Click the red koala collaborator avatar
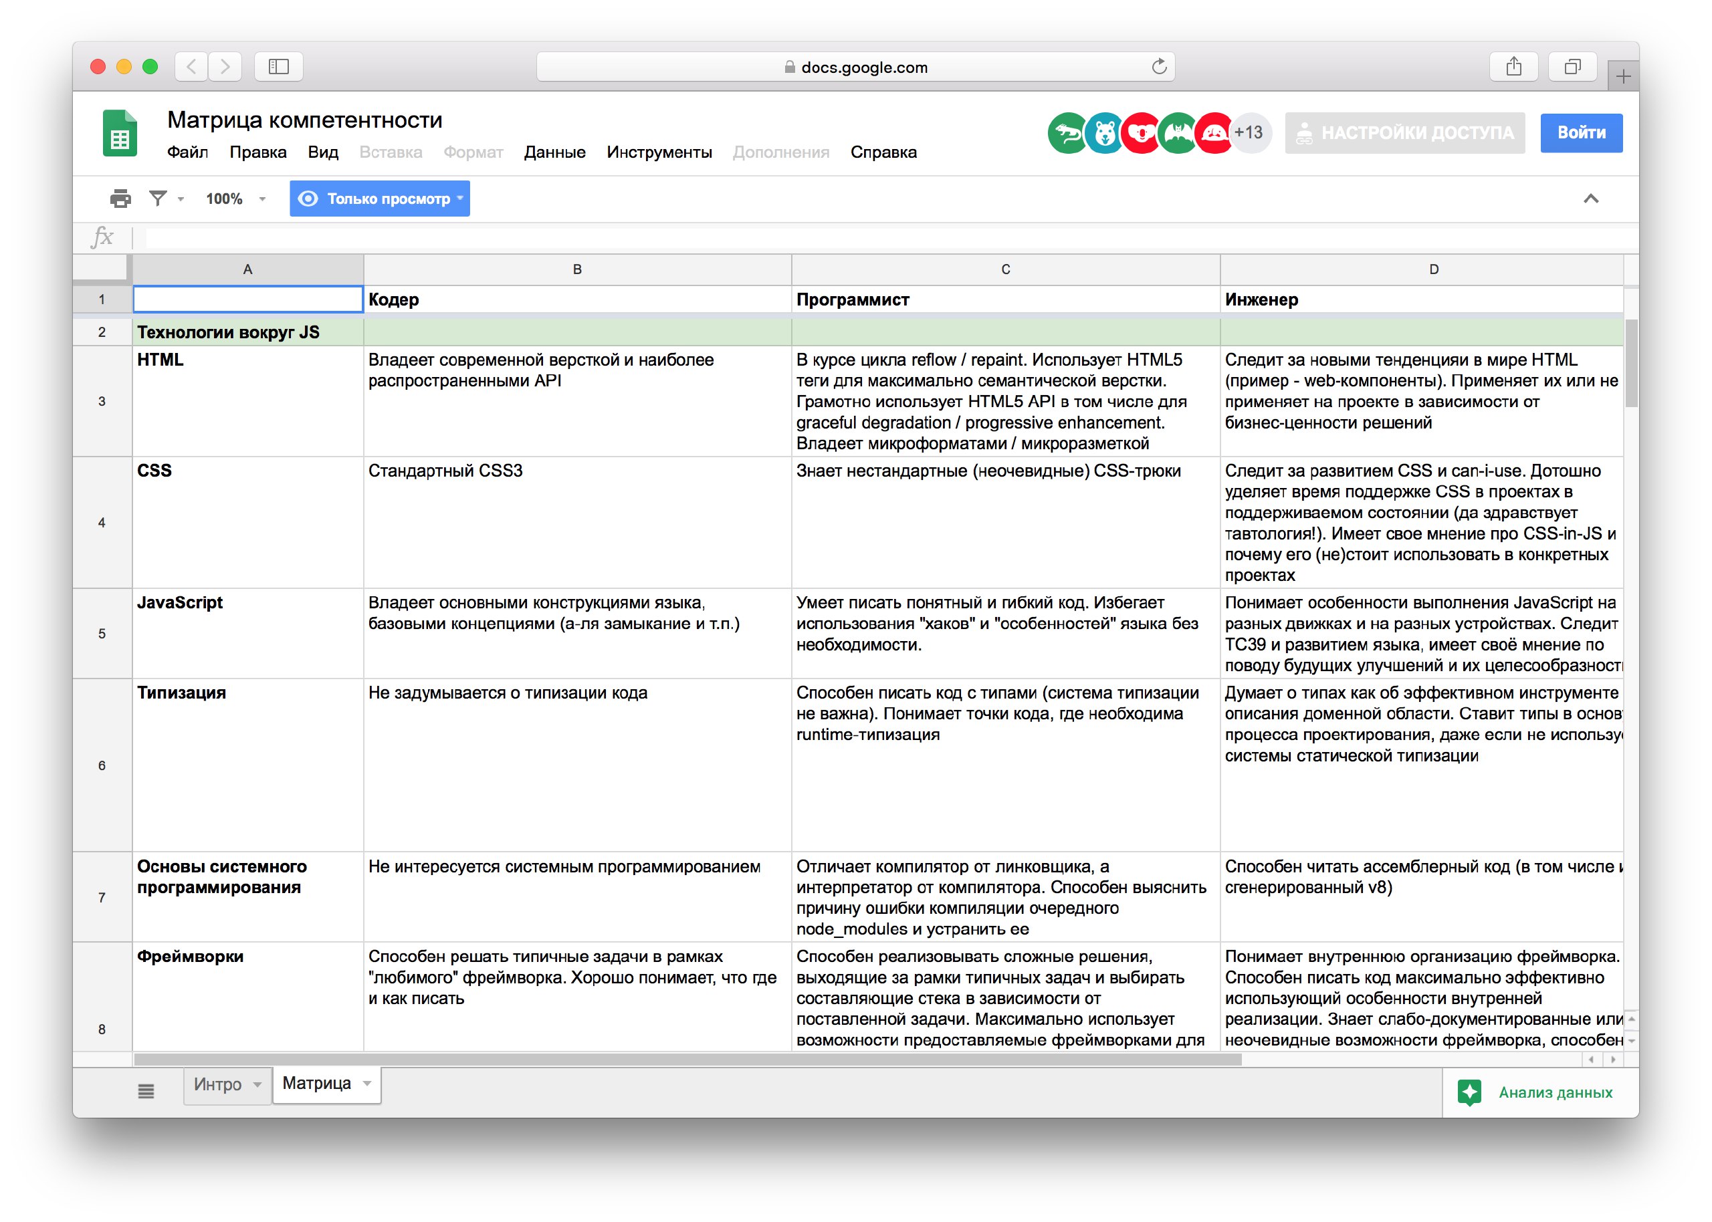 (1141, 133)
